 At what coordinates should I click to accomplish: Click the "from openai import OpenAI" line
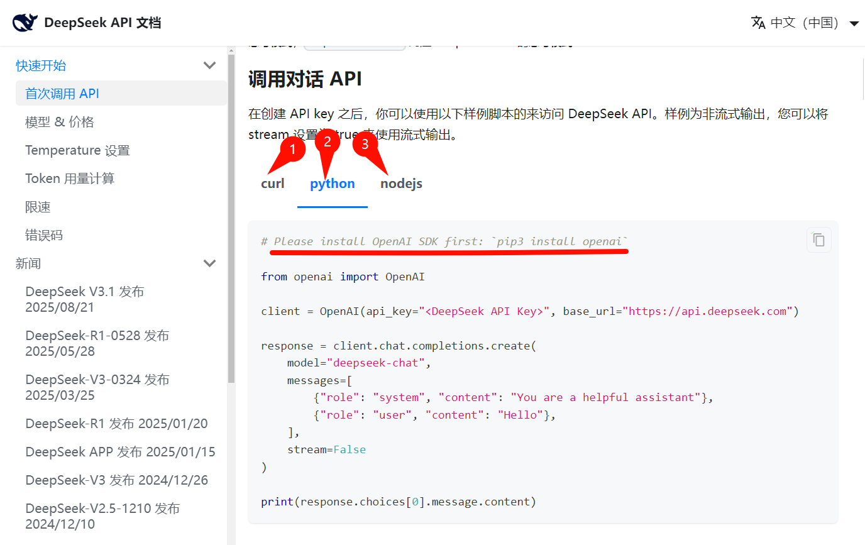(x=343, y=277)
